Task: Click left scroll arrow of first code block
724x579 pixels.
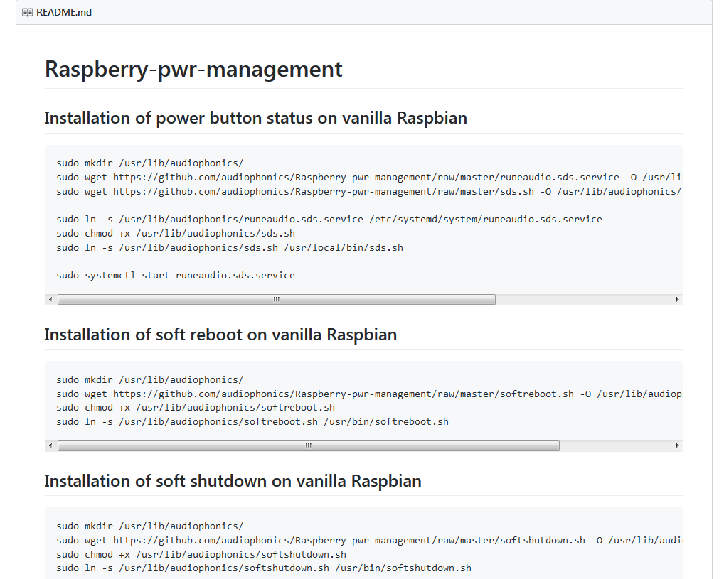Action: 50,299
